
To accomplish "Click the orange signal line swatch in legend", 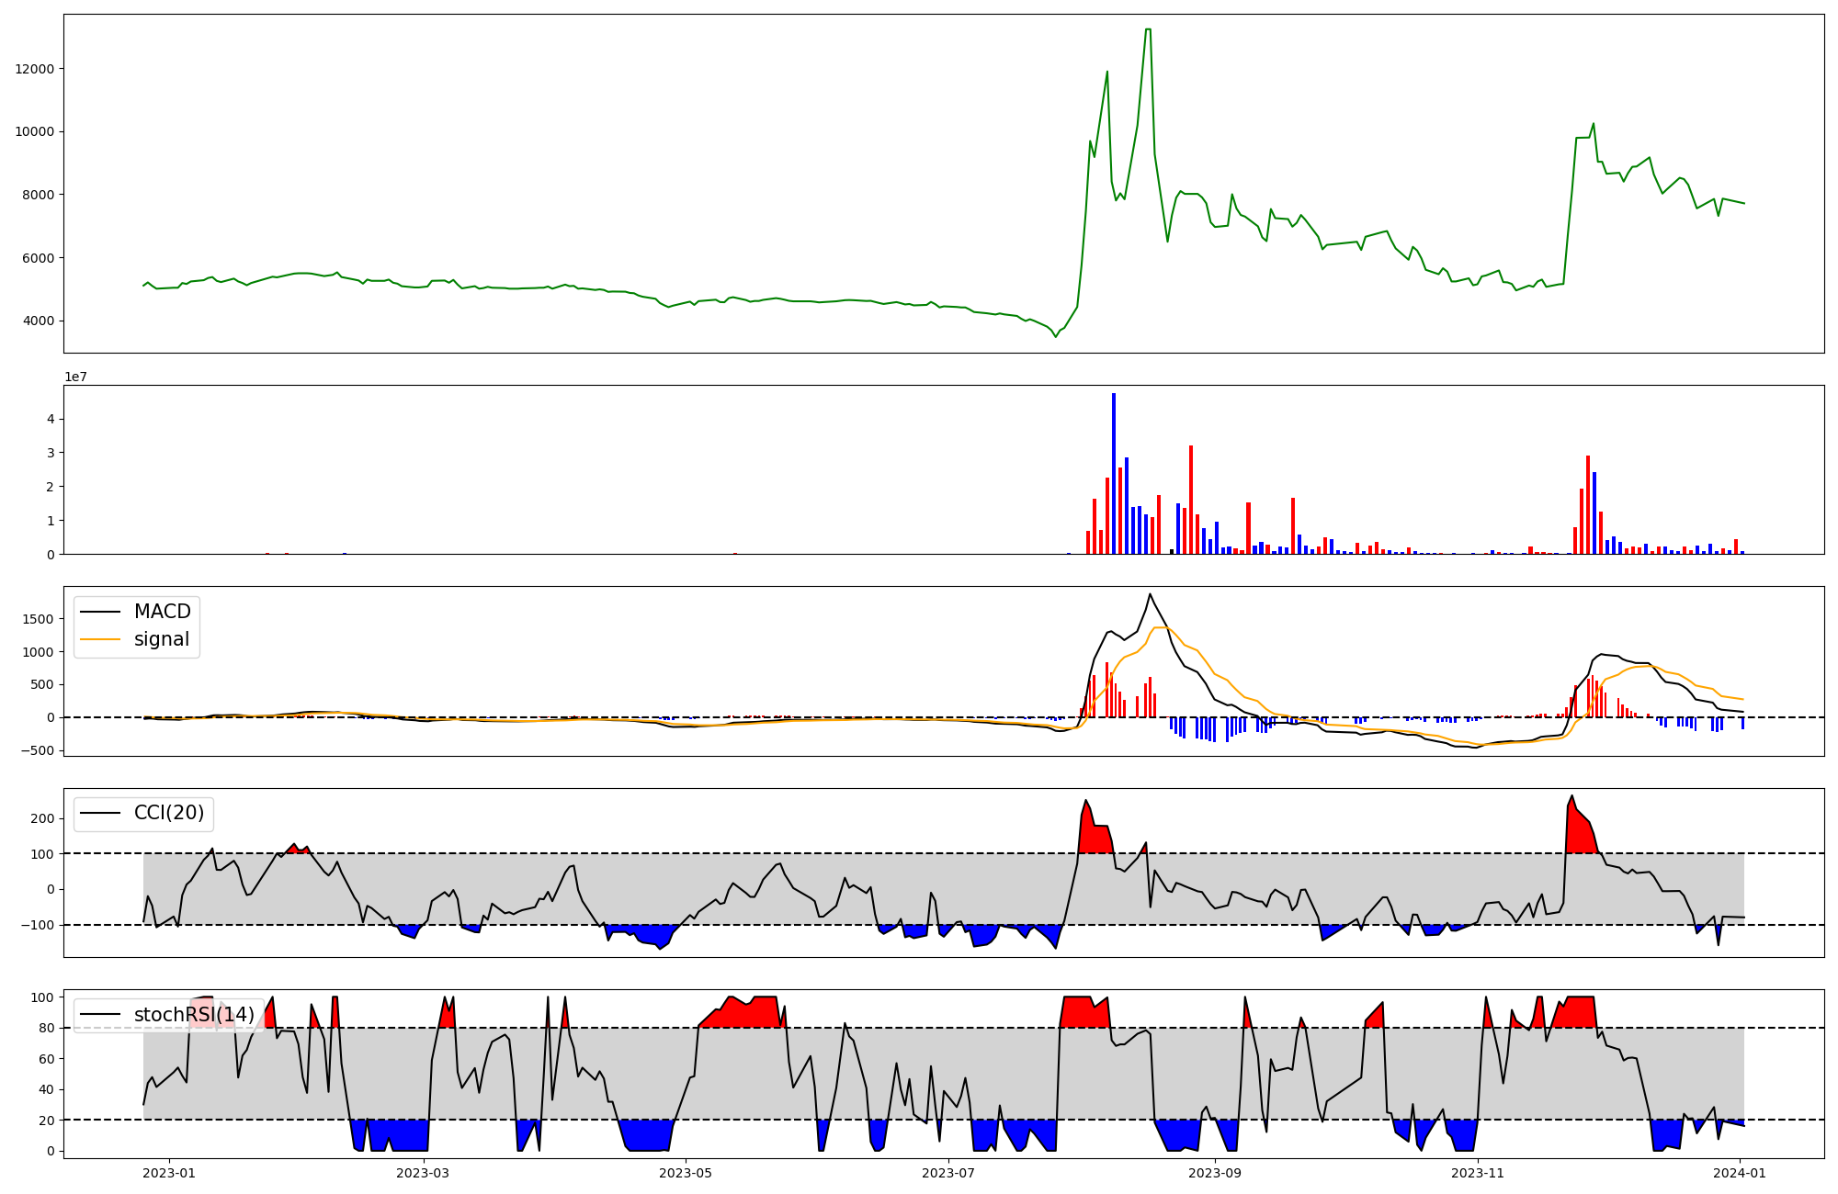I will pyautogui.click(x=100, y=639).
